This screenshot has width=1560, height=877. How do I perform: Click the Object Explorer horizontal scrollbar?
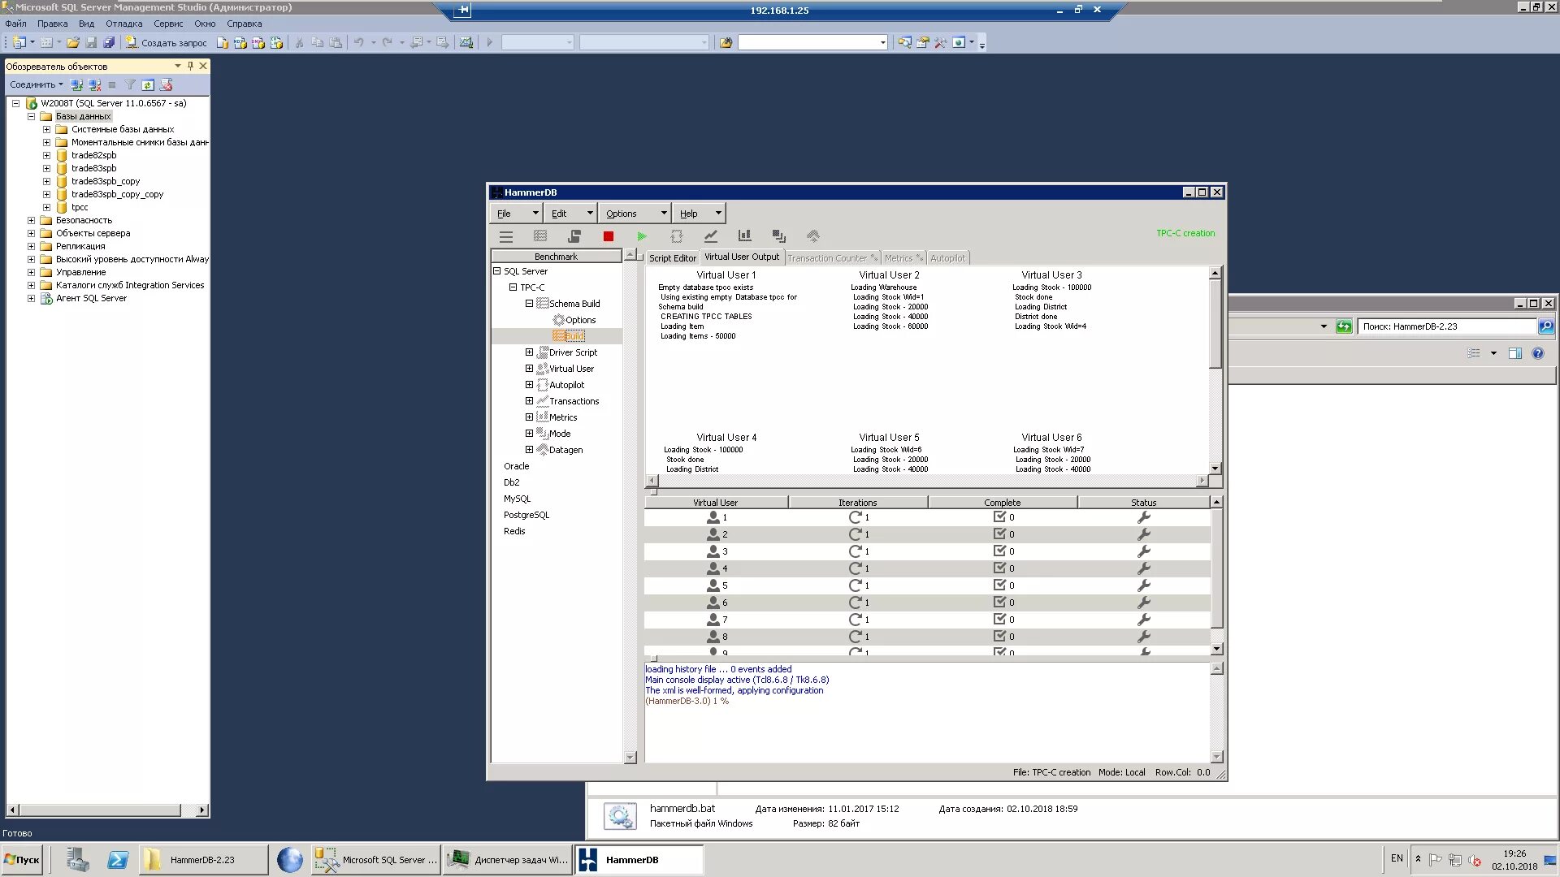pyautogui.click(x=107, y=810)
